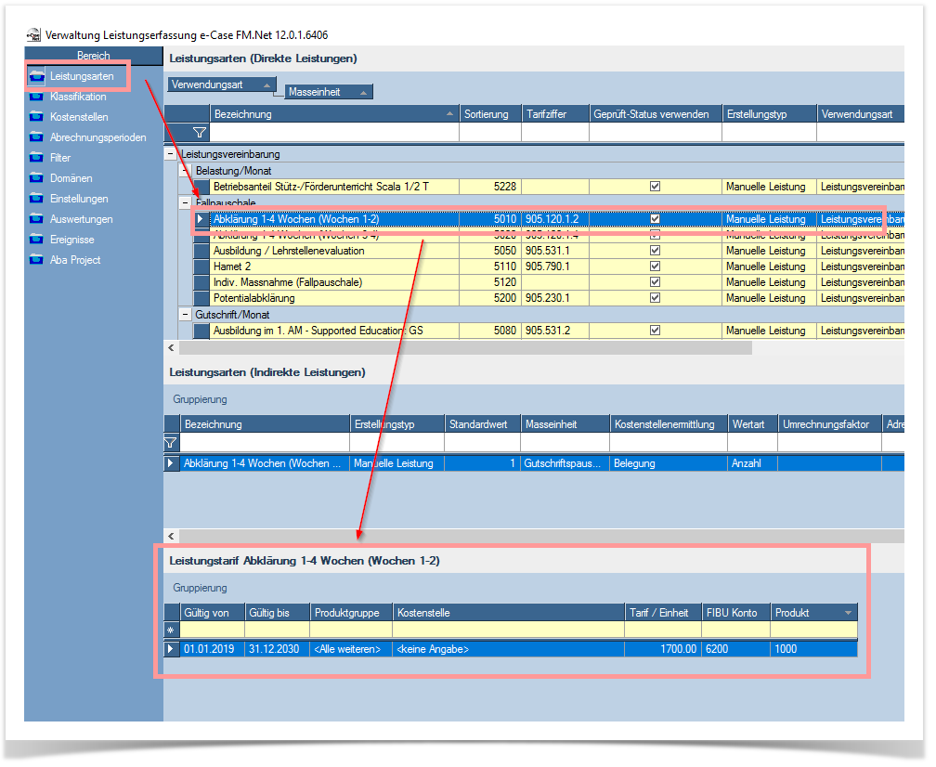This screenshot has width=936, height=767.
Task: Click the Tarif / Einheit column header
Action: coord(663,613)
